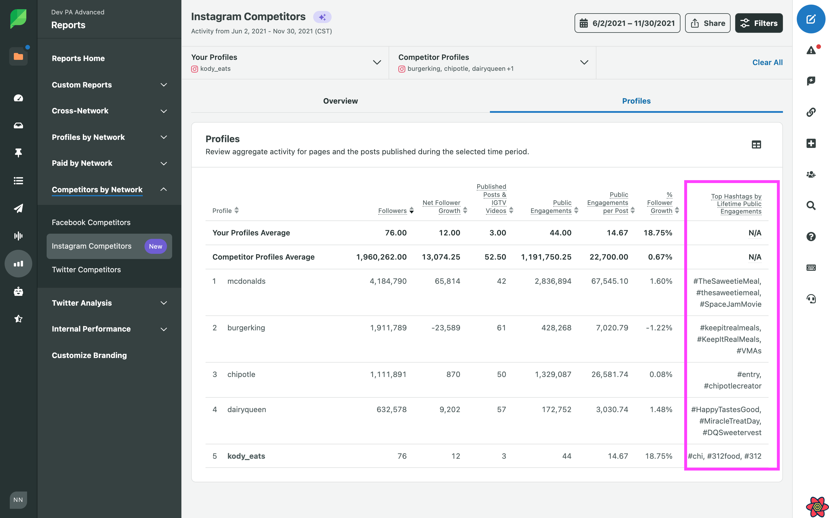The width and height of the screenshot is (829, 518).
Task: Click the lightning message bubble icon
Action: pos(811,81)
